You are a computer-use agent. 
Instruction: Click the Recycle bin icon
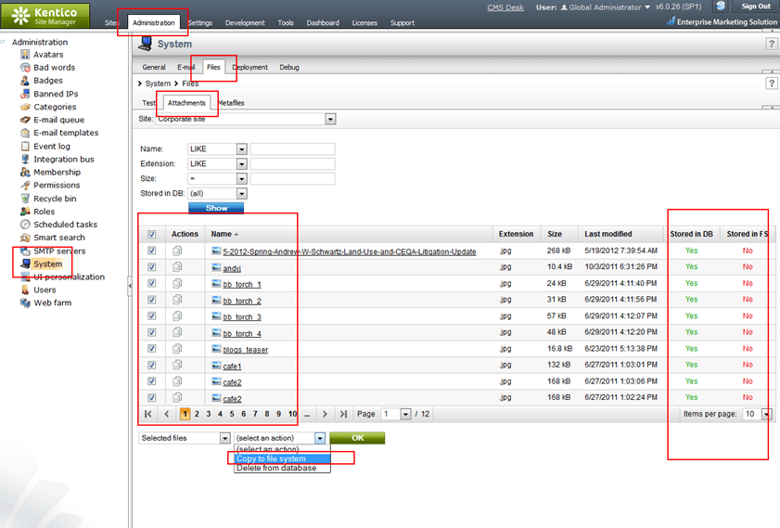tap(25, 198)
